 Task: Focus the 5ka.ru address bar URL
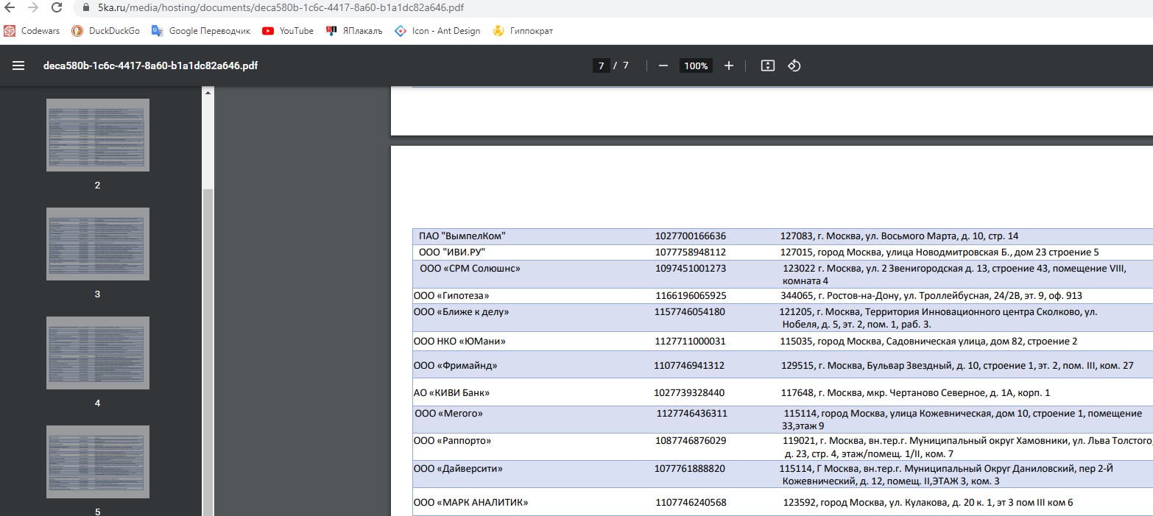pos(281,9)
